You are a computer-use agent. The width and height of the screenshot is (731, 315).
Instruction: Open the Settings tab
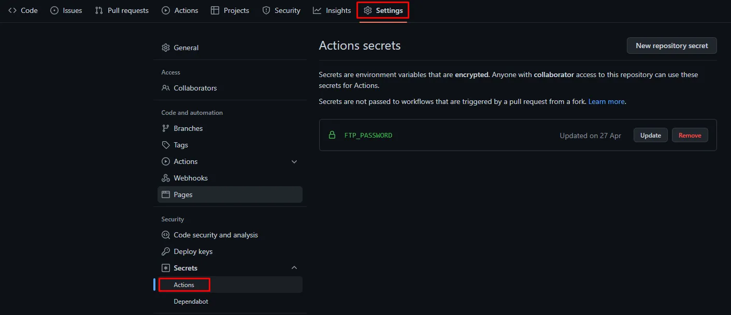point(383,10)
